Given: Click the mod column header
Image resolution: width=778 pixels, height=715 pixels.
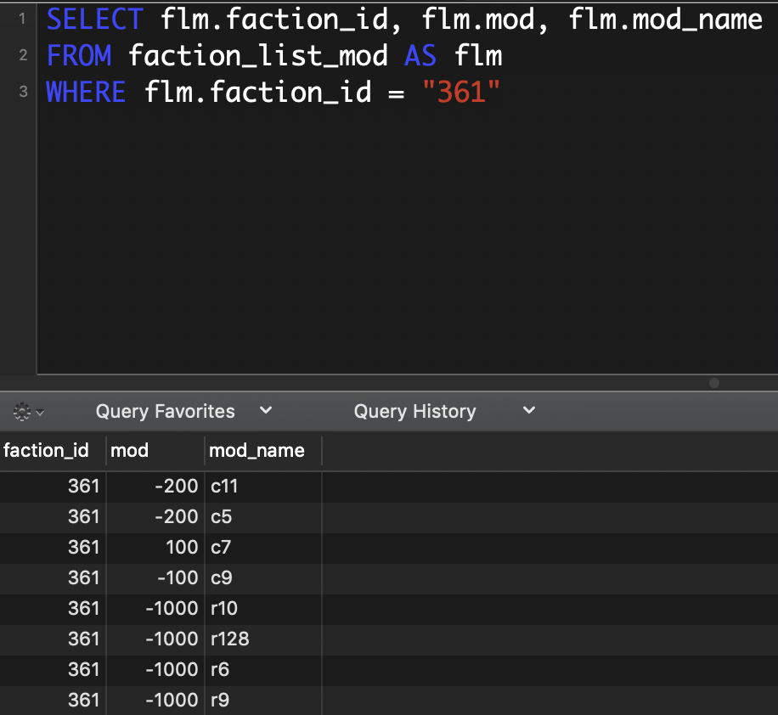Looking at the screenshot, I should (x=130, y=450).
